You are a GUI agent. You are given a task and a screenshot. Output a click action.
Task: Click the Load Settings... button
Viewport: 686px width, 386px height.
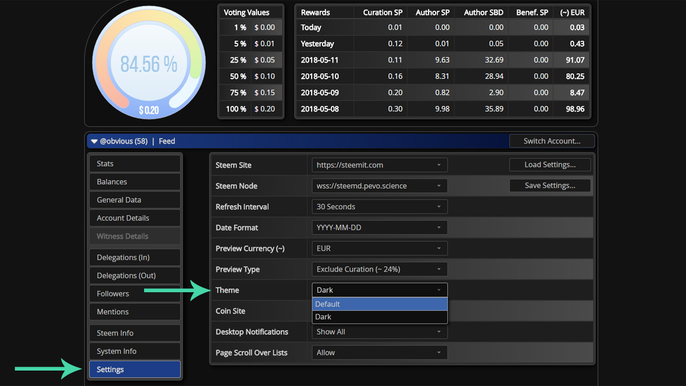(x=550, y=165)
